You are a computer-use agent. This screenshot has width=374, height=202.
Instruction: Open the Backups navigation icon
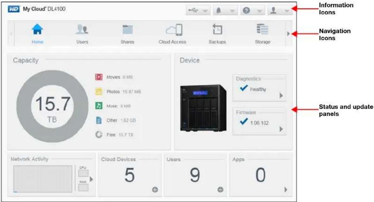tap(217, 29)
